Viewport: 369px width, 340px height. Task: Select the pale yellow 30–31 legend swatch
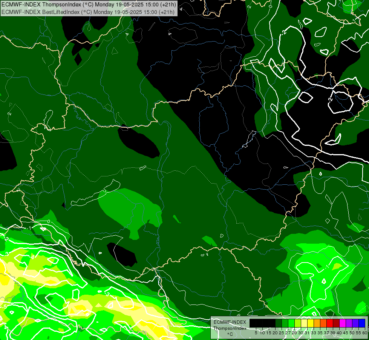(x=304, y=323)
